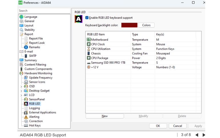Toggle Enable RGB LED keyboard support checkbox
The image size is (220, 138).
(87, 18)
